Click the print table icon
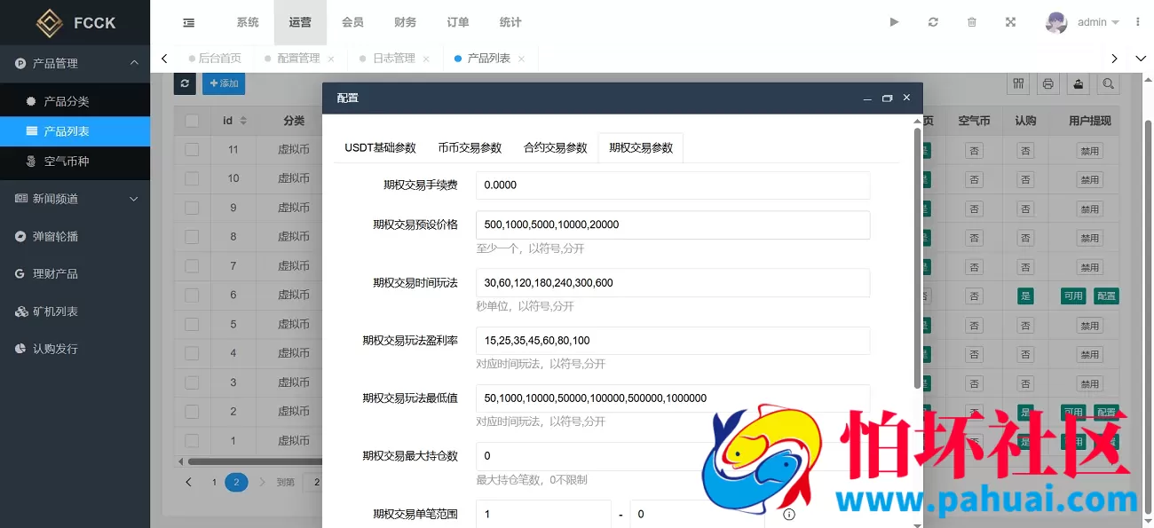1154x528 pixels. click(1048, 83)
